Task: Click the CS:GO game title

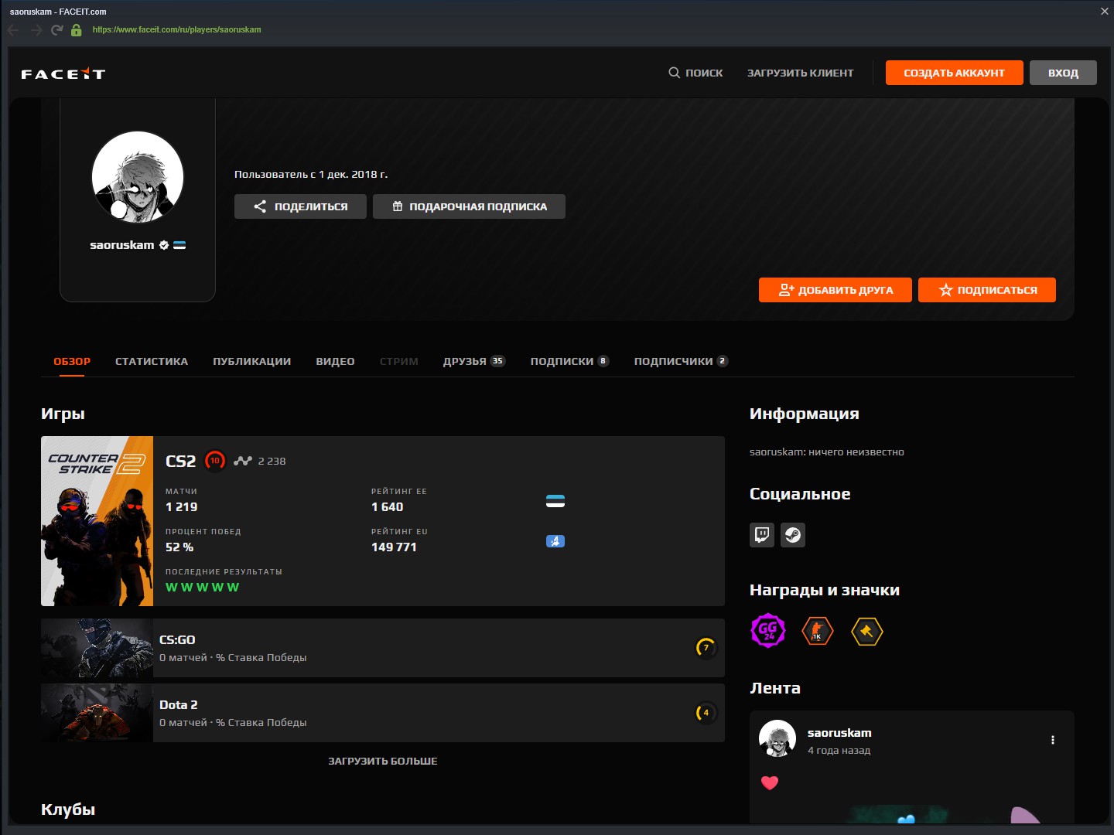Action: pos(177,640)
